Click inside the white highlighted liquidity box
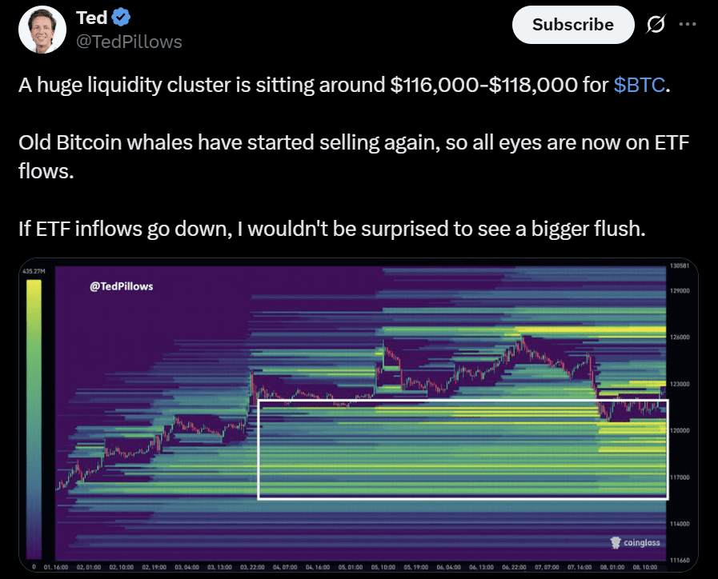Viewport: 718px width, 579px height. click(462, 449)
